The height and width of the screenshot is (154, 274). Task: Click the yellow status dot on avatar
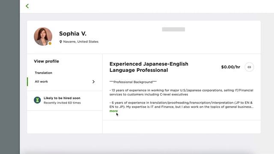click(x=50, y=43)
